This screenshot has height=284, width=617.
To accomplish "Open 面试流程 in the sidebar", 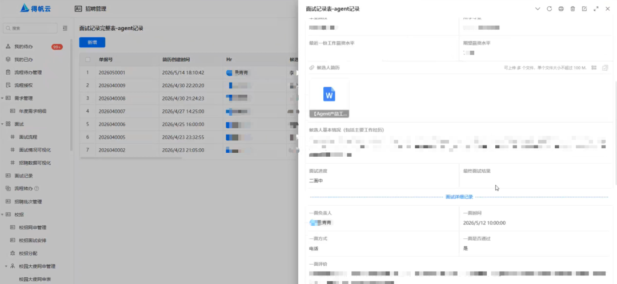I will [28, 137].
